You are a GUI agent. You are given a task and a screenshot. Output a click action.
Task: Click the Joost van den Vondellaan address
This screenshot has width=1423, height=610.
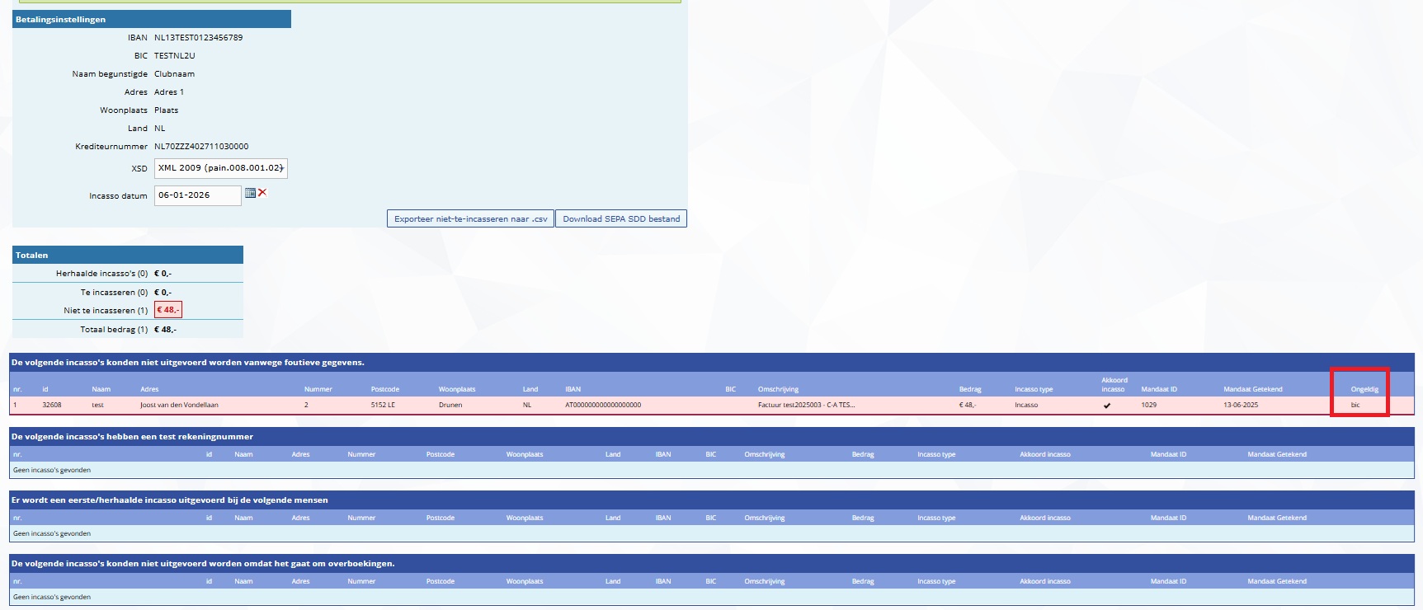click(179, 406)
